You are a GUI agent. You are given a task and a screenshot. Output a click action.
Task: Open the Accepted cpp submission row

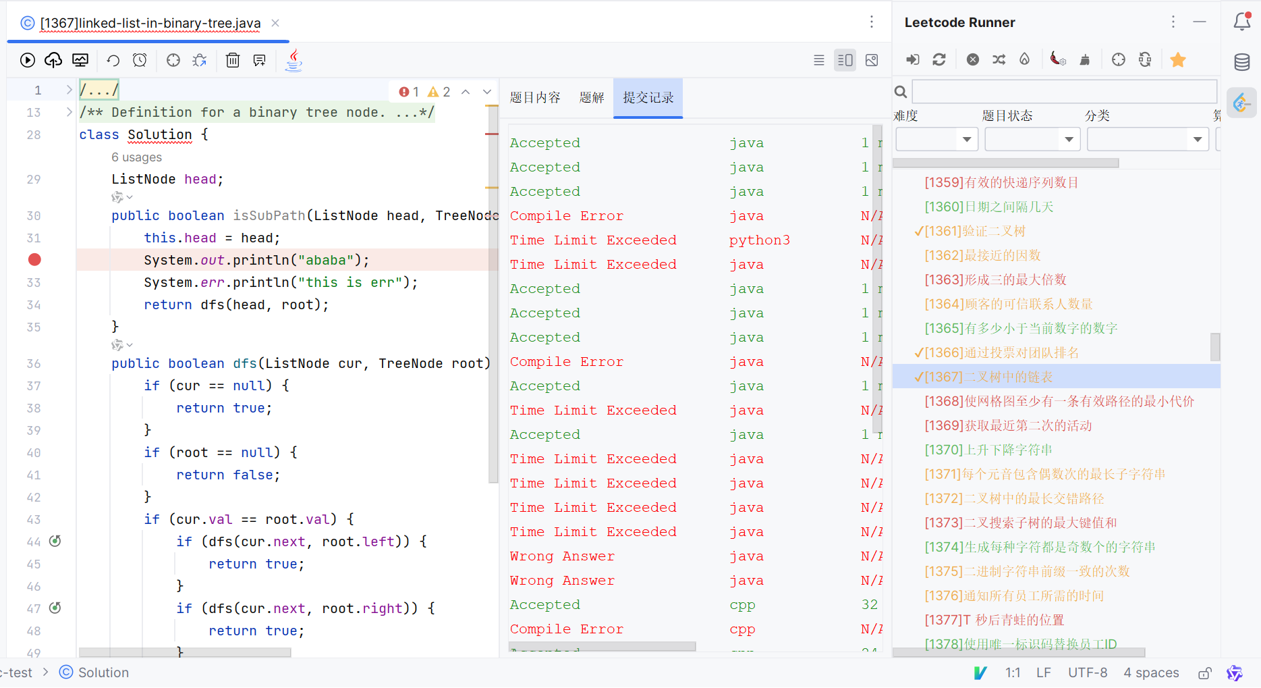click(x=695, y=604)
